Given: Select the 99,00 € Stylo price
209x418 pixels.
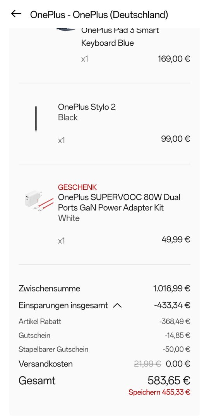Looking at the screenshot, I should coord(176,139).
